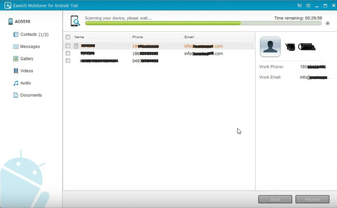The image size is (337, 208).
Task: Click the contact name heading in the details panel
Action: tap(300, 47)
